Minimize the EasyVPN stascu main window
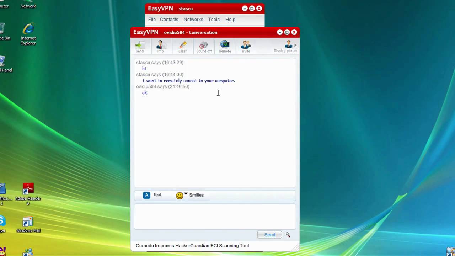455x256 pixels. [245, 8]
